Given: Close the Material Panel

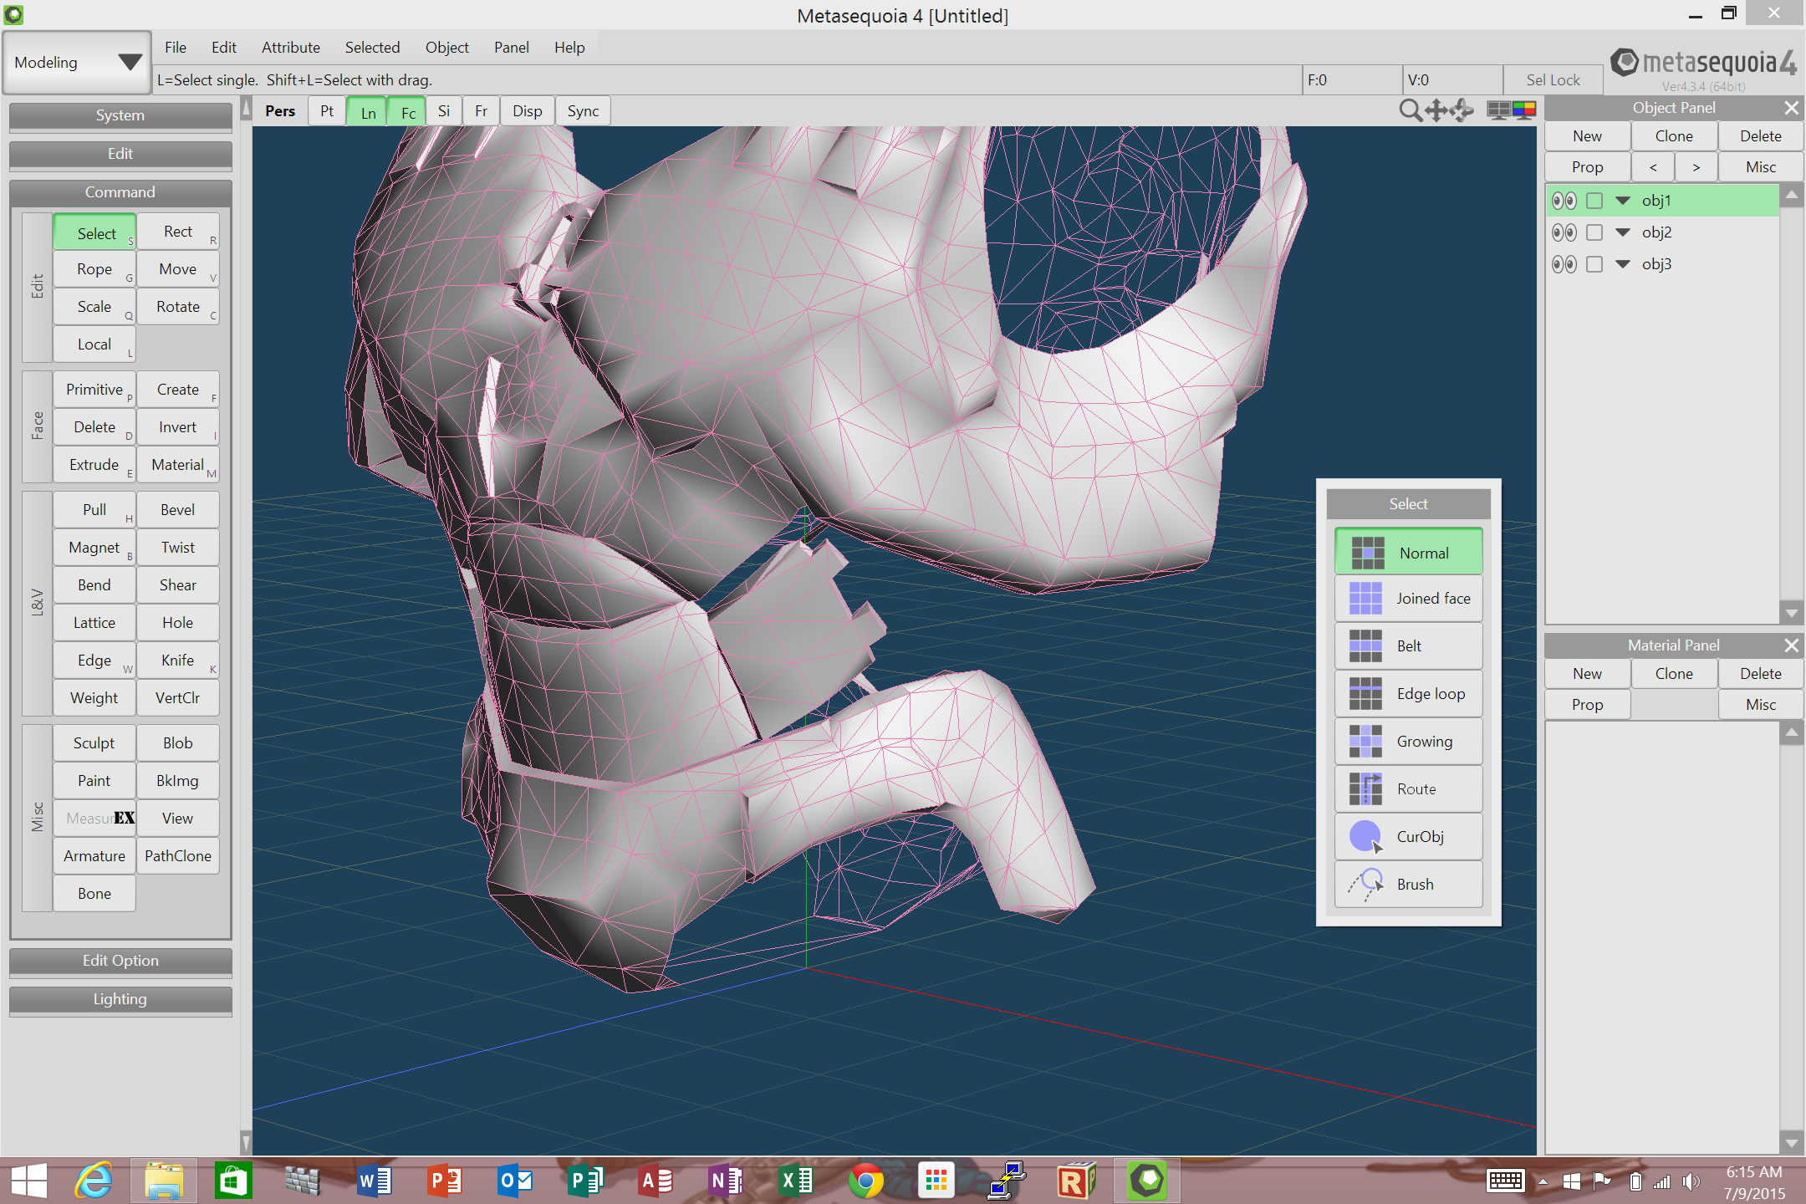Looking at the screenshot, I should 1791,645.
